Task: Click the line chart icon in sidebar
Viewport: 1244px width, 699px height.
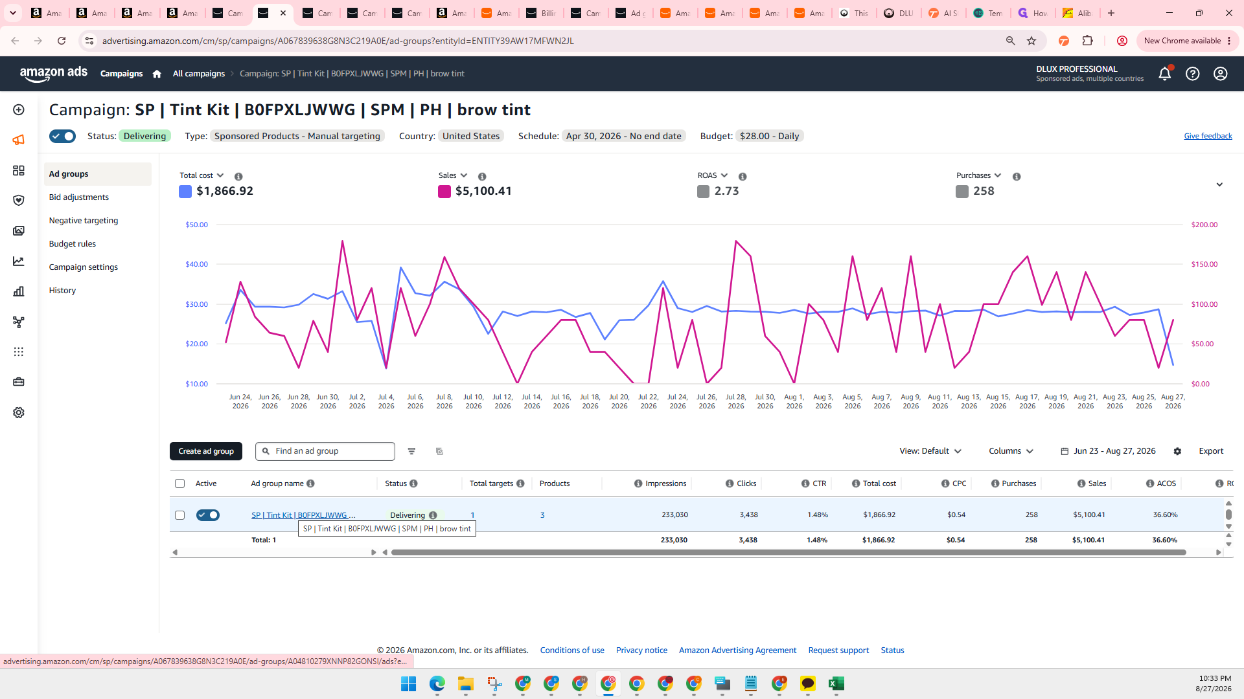Action: tap(19, 261)
